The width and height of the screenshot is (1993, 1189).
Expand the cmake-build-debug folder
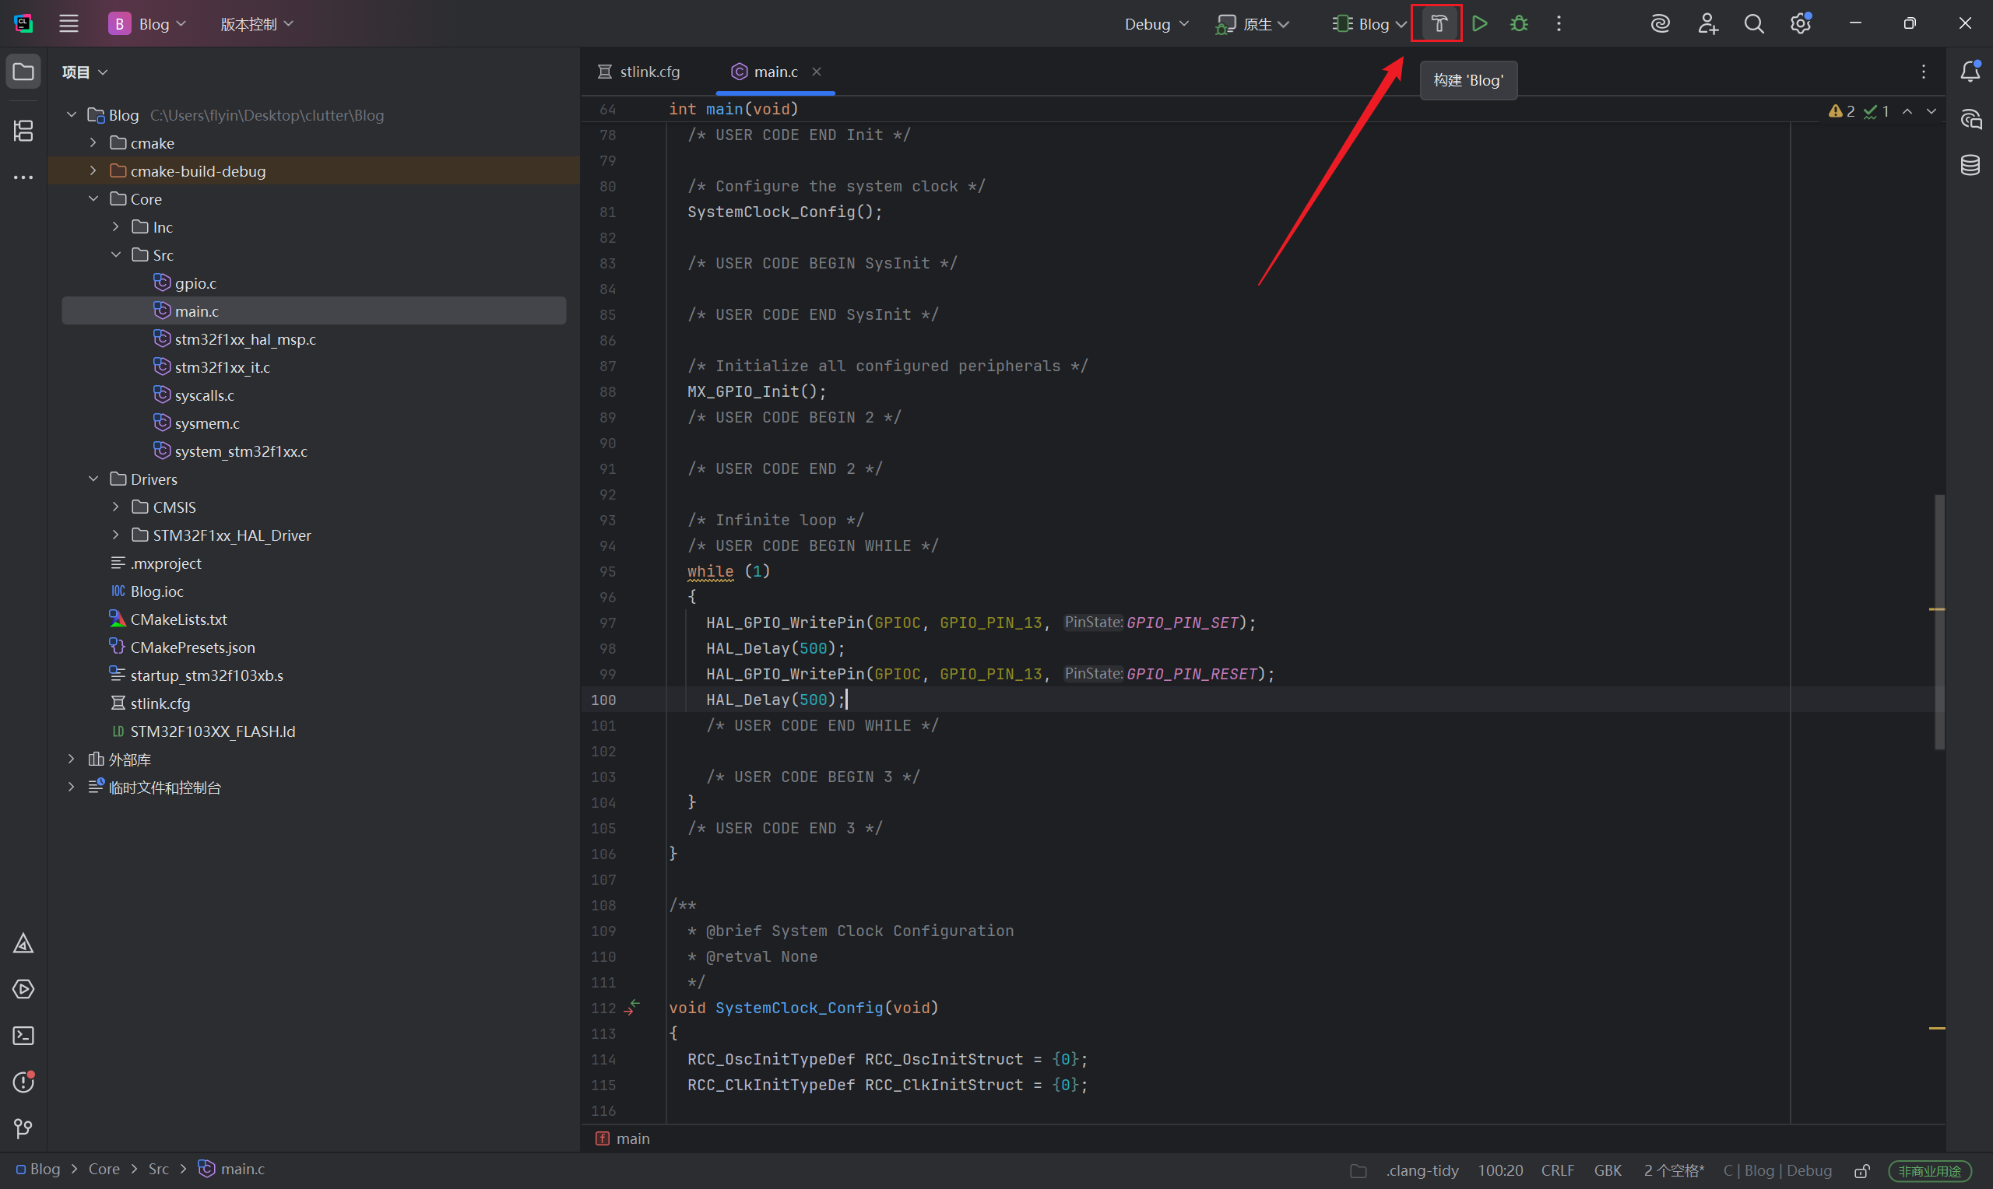point(93,170)
